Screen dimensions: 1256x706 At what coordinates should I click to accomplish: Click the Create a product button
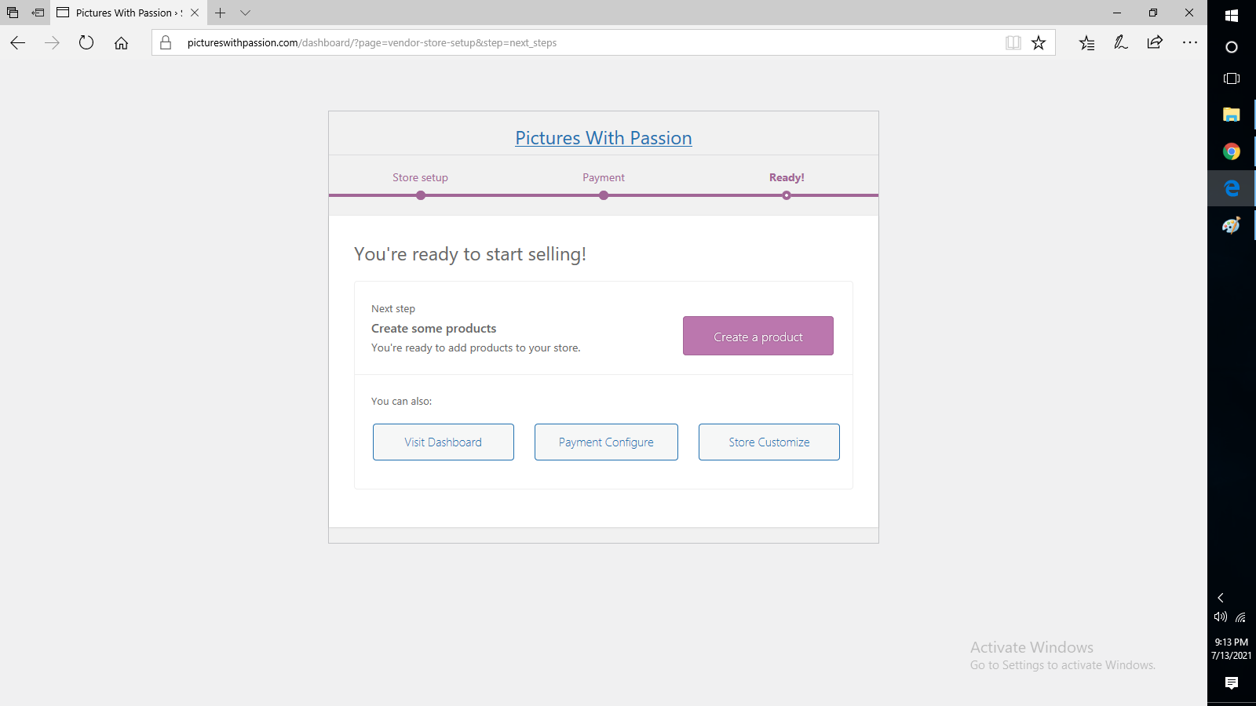pos(758,336)
